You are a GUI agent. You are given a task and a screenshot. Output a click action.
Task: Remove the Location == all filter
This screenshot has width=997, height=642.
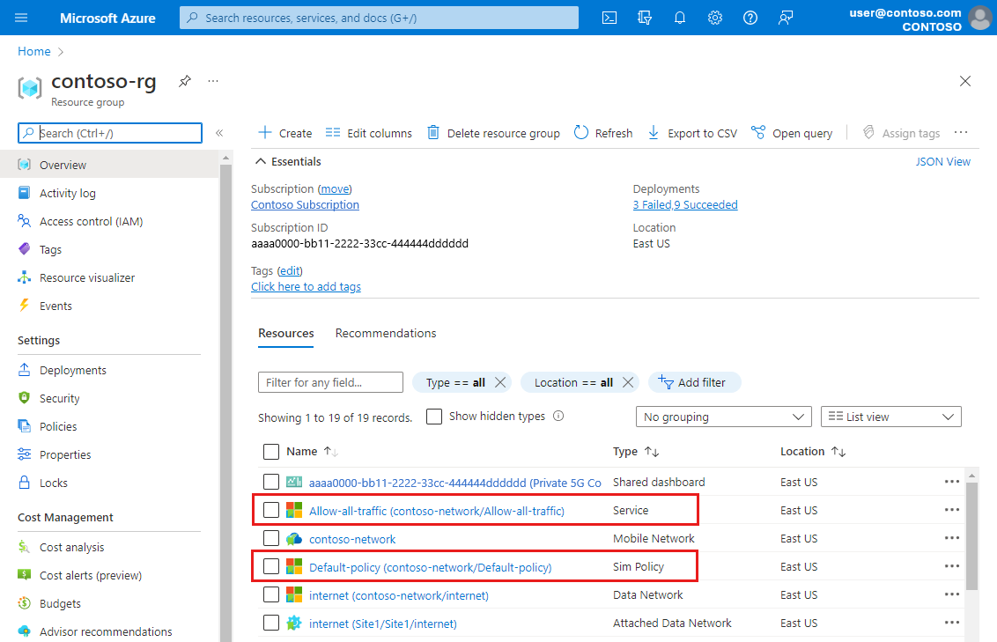(628, 383)
